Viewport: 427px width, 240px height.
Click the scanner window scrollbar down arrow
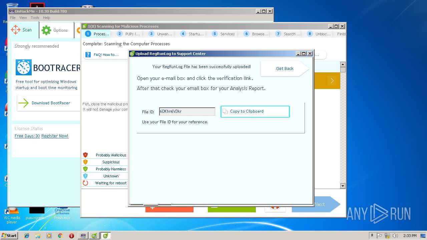(343, 186)
